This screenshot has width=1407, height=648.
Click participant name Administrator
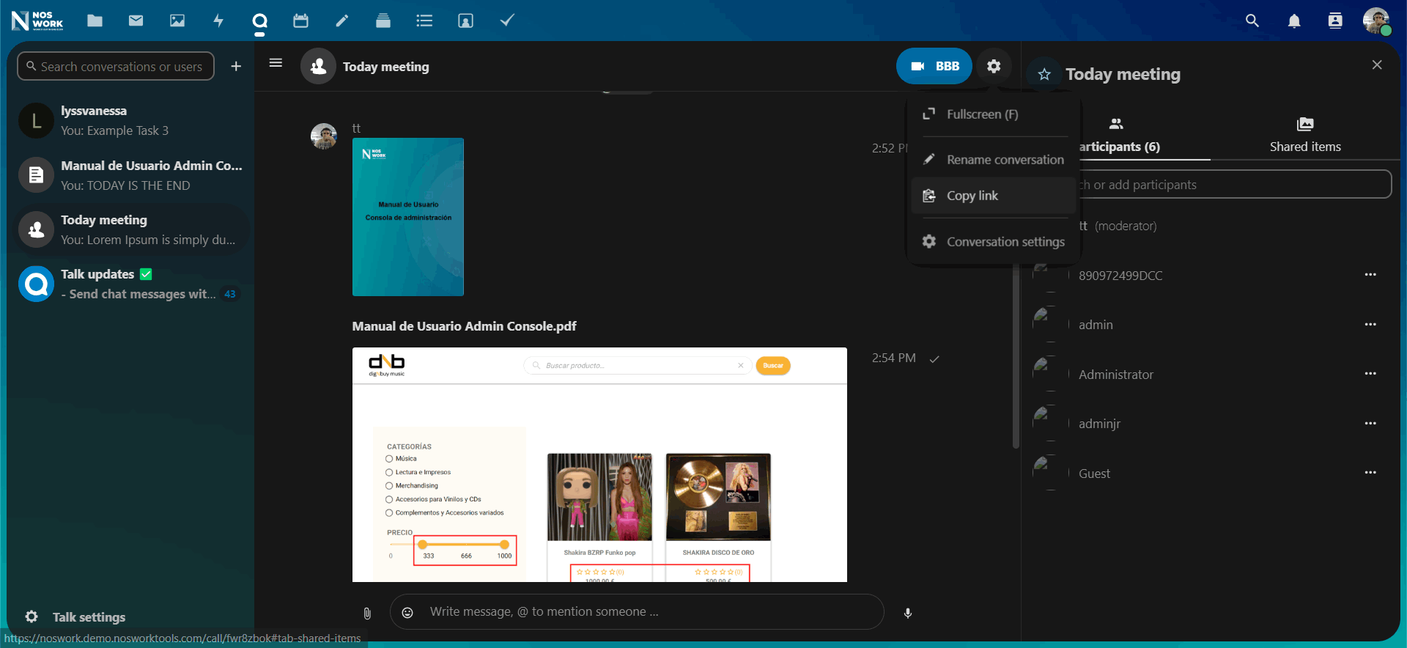tap(1116, 375)
